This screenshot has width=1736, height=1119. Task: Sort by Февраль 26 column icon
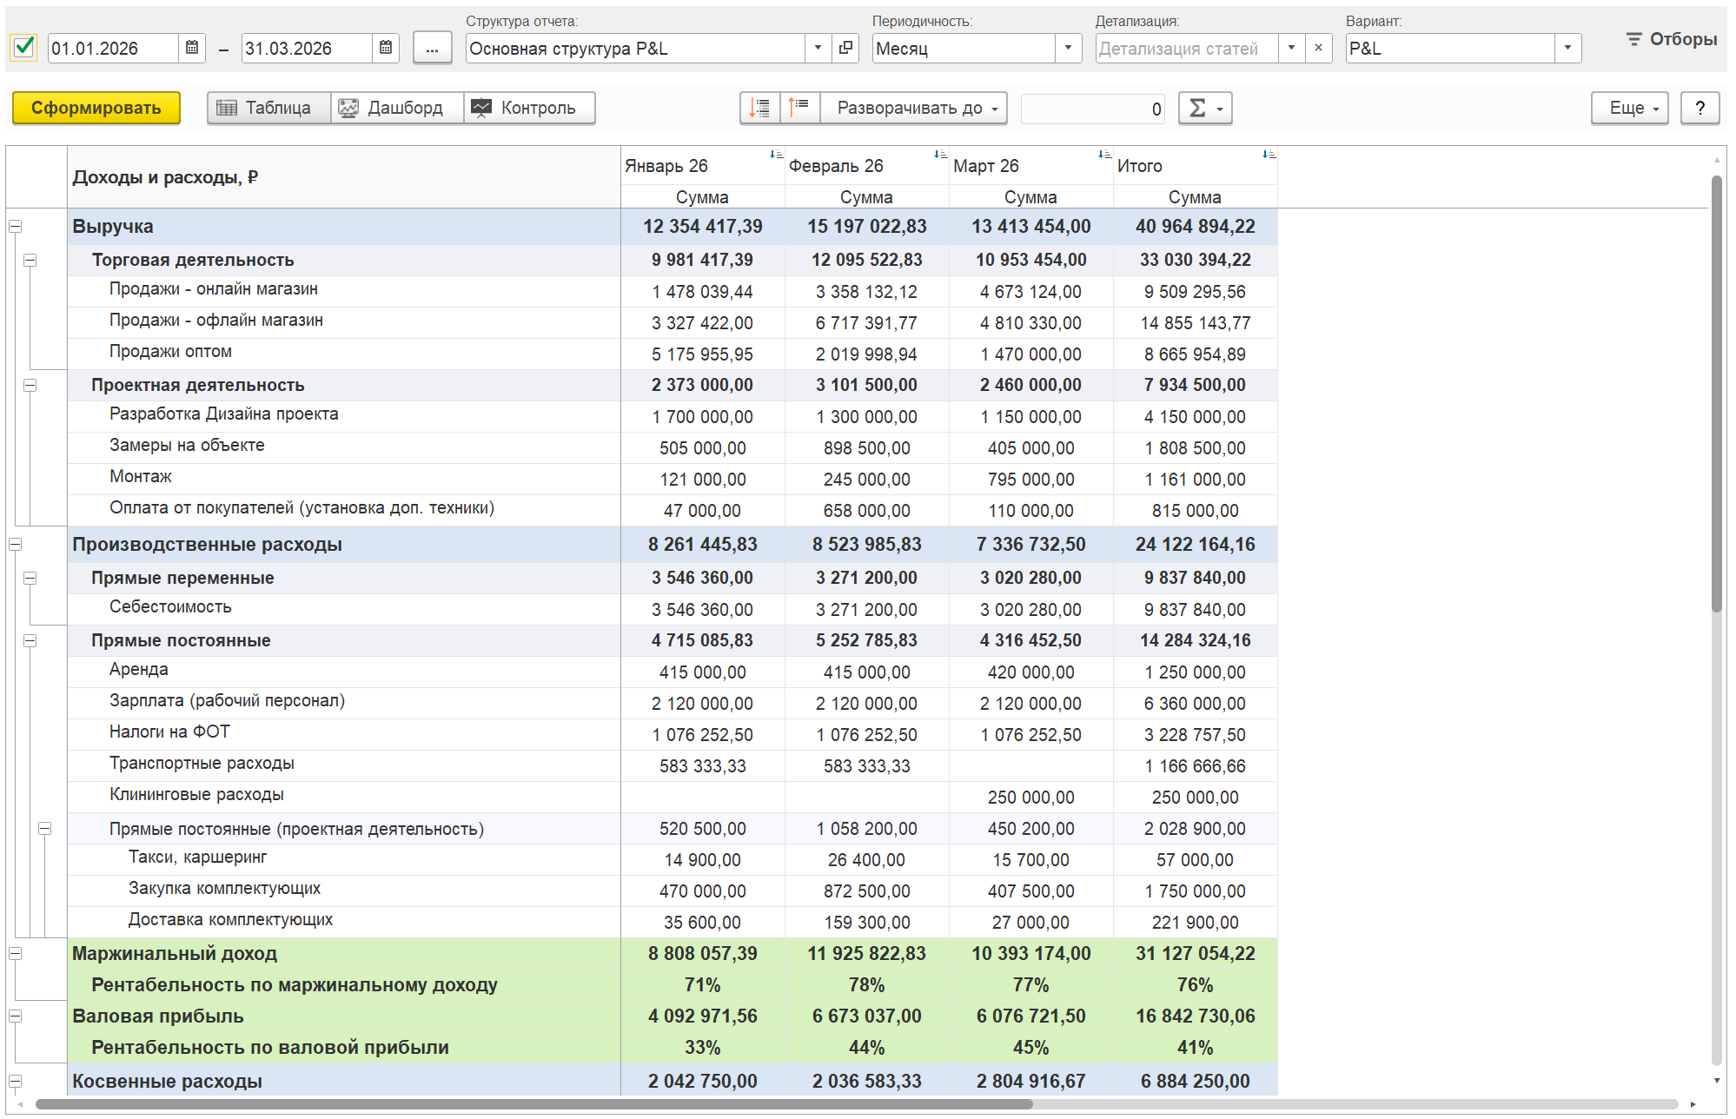point(940,155)
